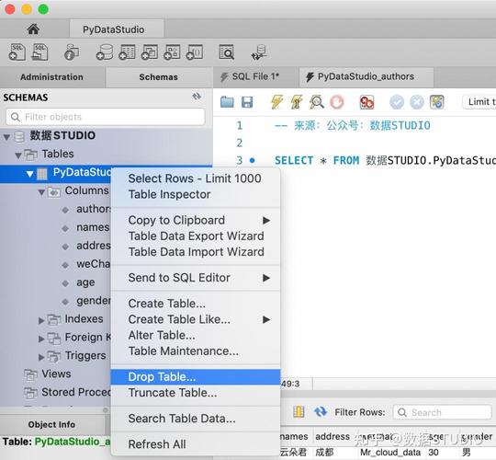Image resolution: width=496 pixels, height=460 pixels.
Task: Toggle stop-on-error execution icon
Action: click(366, 102)
